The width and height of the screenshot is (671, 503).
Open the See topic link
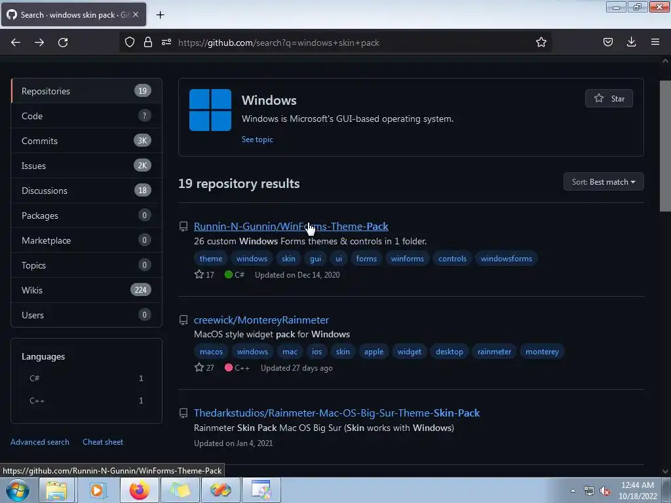coord(257,140)
